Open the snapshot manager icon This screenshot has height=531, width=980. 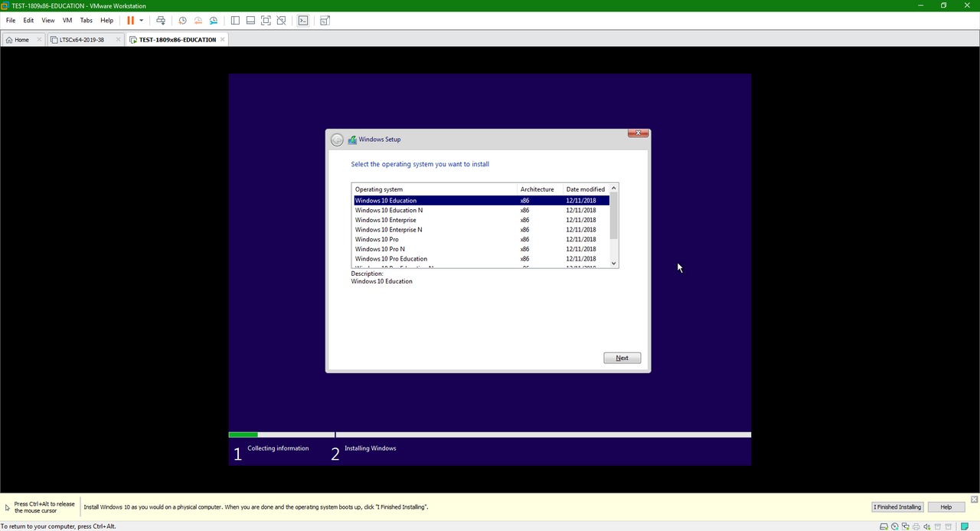(214, 21)
